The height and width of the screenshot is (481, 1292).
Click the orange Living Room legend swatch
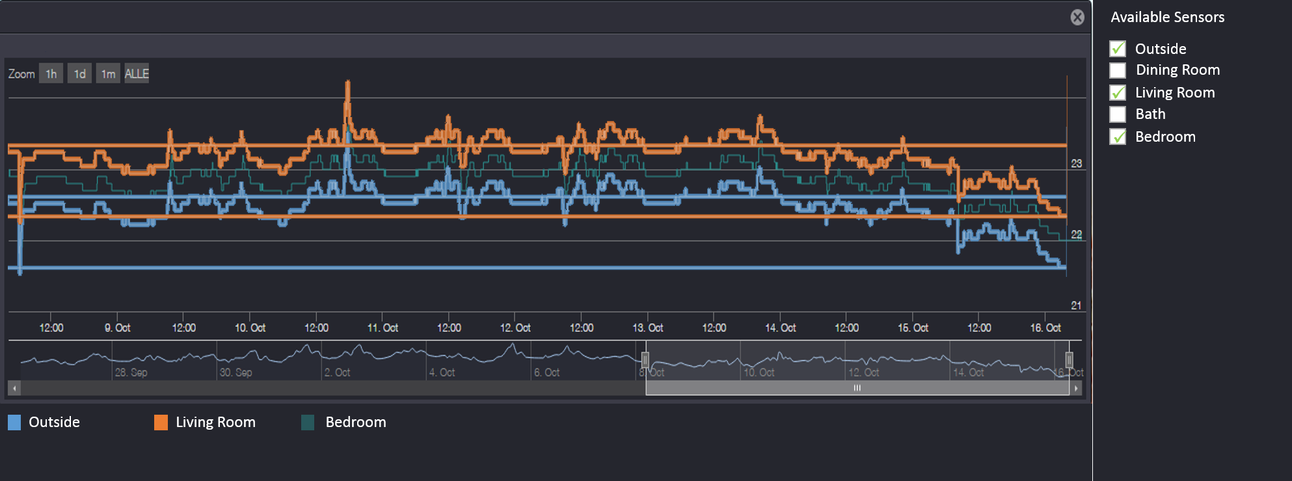pyautogui.click(x=161, y=422)
